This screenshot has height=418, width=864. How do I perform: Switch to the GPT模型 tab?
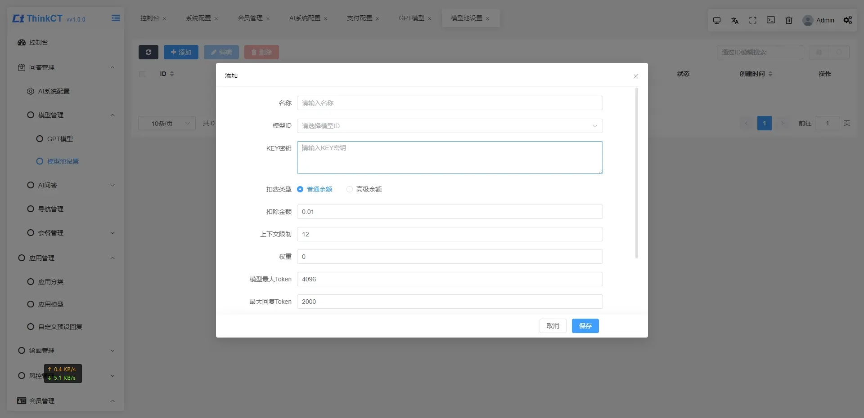412,18
